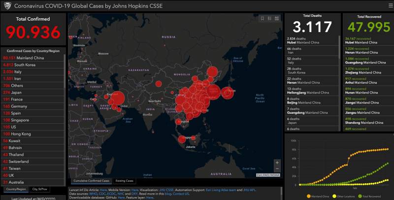Toggle Other Locations series in chart legend
The height and width of the screenshot is (200, 394).
344,196
